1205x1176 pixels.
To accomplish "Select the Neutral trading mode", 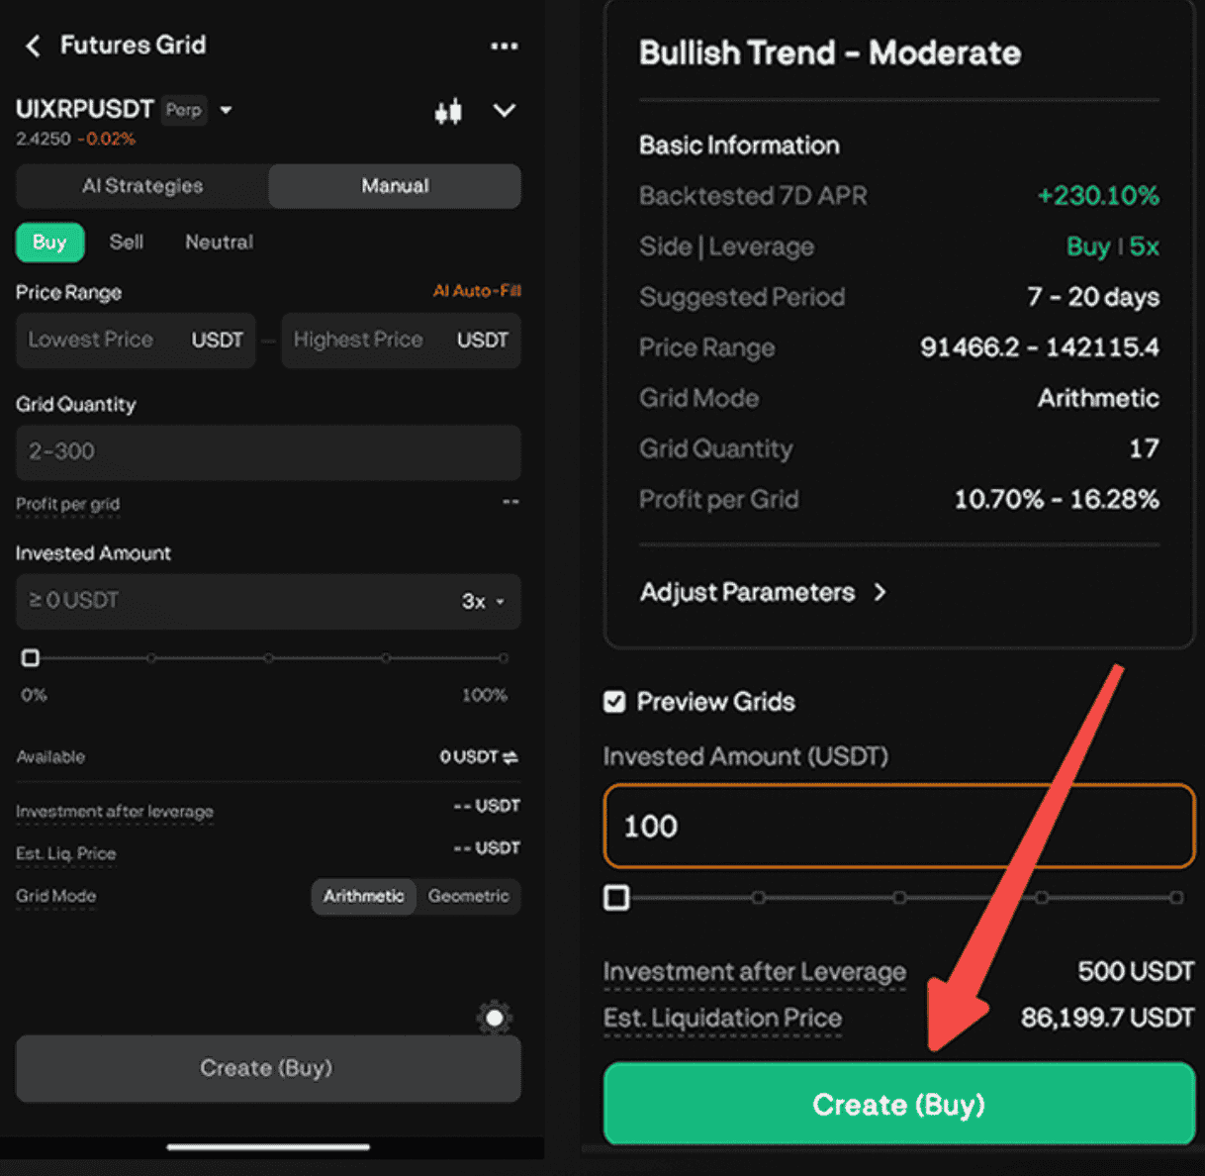I will point(218,242).
